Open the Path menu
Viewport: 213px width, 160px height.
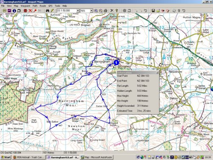(x=35, y=6)
